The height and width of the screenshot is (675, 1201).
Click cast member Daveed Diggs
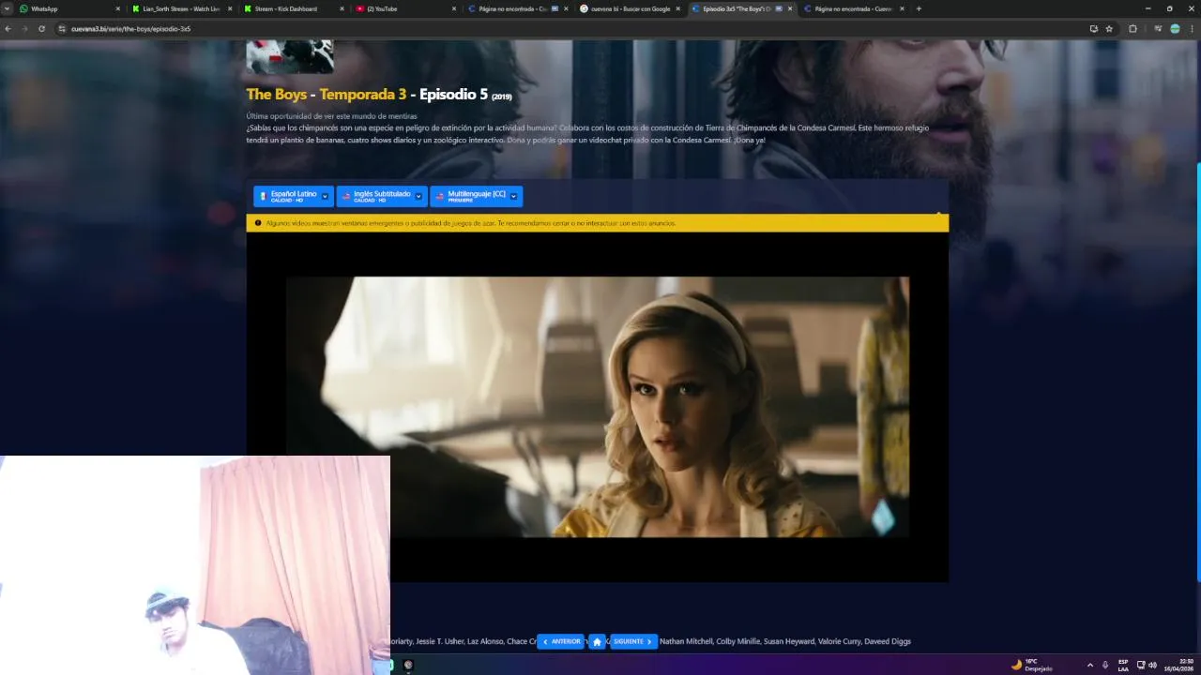click(888, 641)
